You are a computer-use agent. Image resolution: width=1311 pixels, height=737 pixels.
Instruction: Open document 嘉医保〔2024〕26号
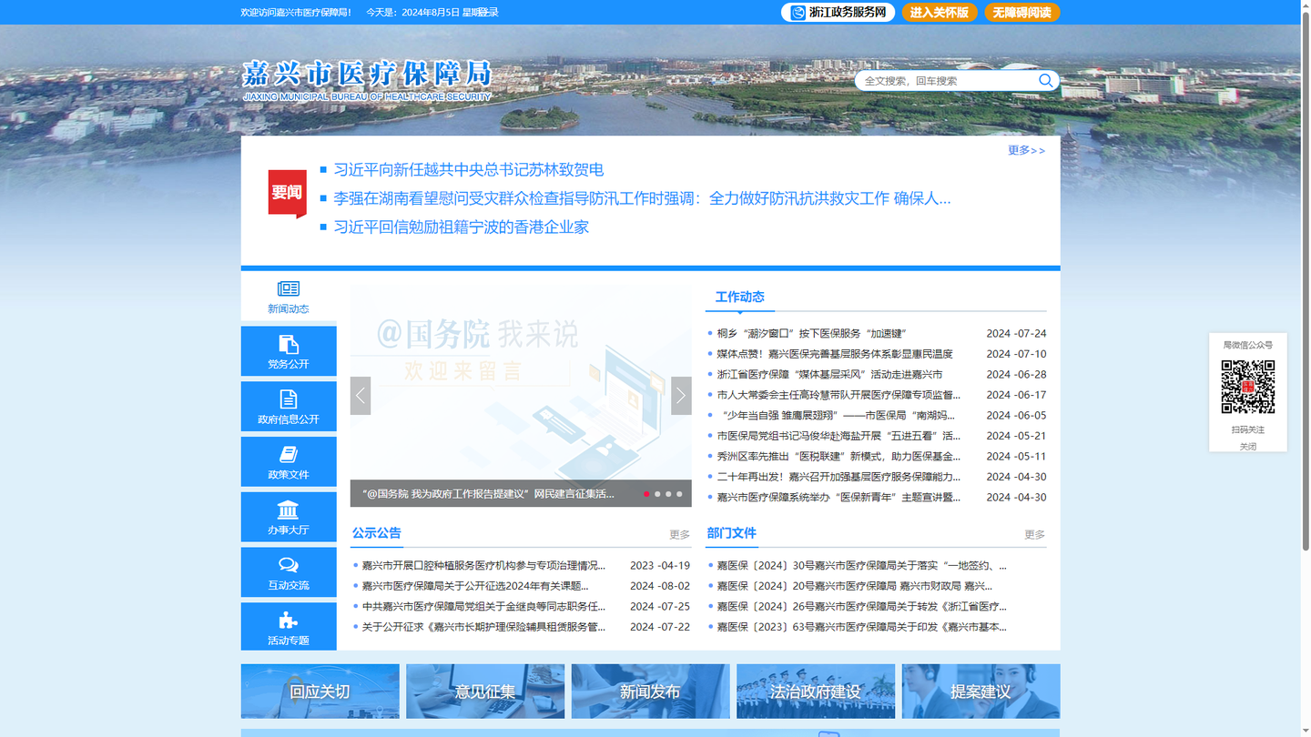coord(861,606)
